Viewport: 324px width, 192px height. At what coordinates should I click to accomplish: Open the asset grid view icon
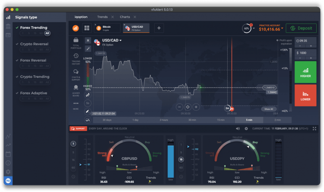86,28
